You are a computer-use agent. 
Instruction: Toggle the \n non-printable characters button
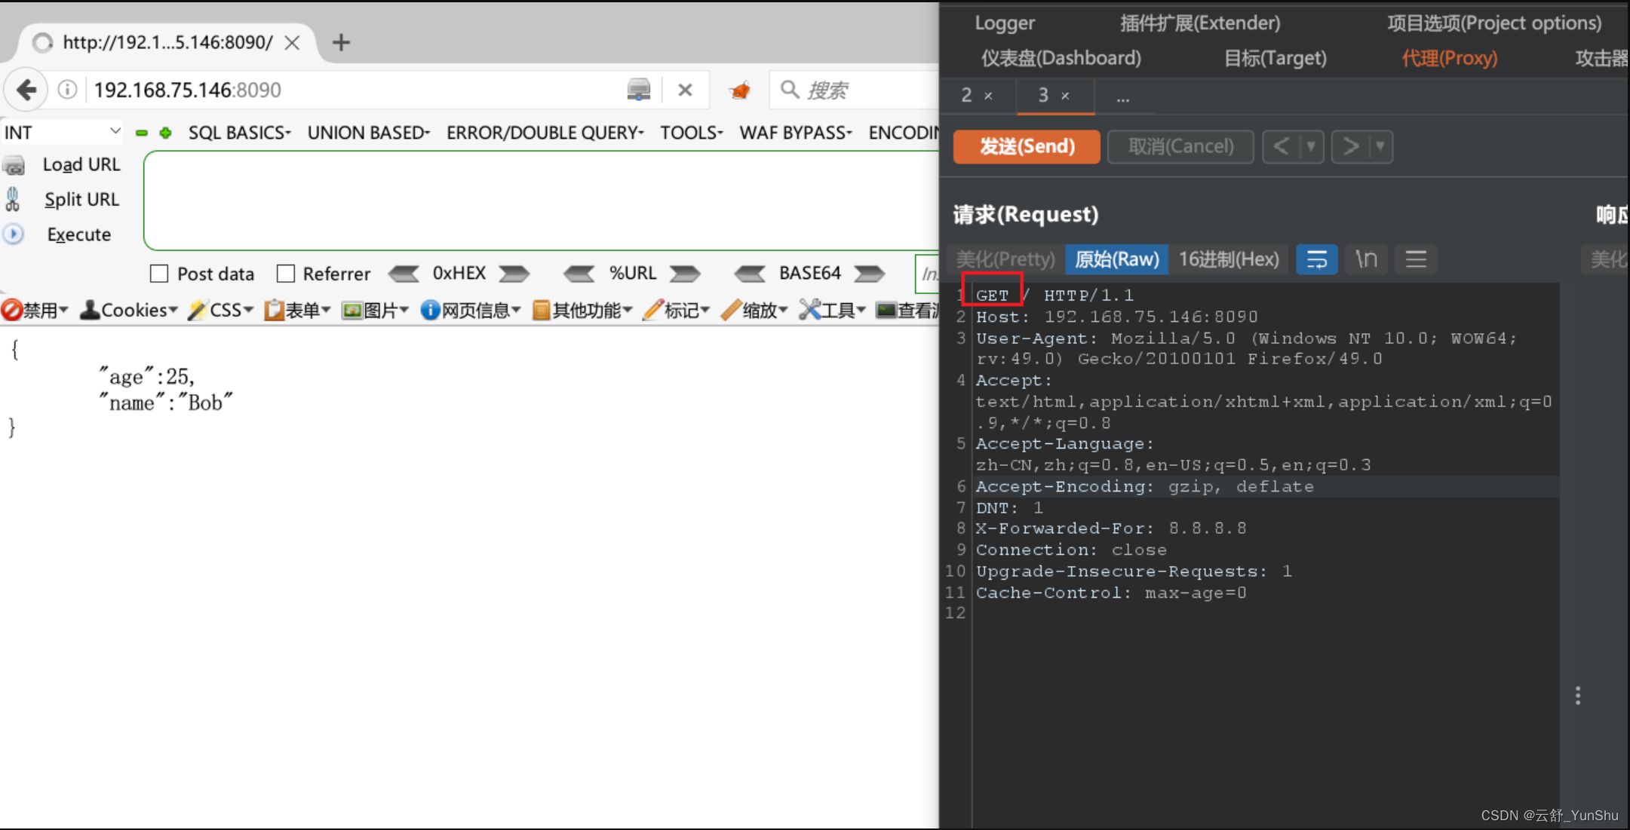(1366, 259)
